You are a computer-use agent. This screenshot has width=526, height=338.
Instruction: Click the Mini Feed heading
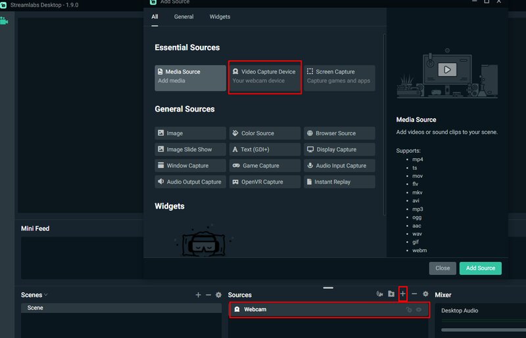pos(36,228)
